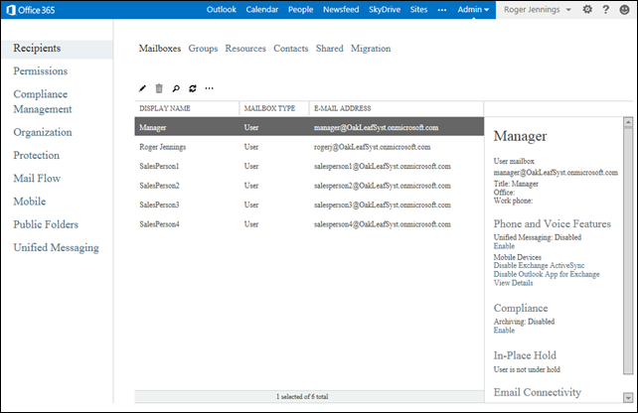Select Recipients in the sidebar
This screenshot has width=638, height=413.
[58, 49]
